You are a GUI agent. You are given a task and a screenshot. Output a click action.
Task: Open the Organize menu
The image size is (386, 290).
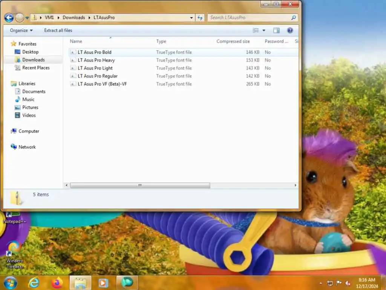21,30
